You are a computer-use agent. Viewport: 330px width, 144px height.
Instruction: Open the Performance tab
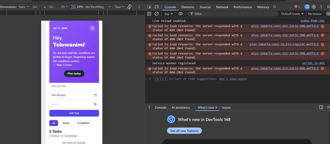[x=243, y=7]
